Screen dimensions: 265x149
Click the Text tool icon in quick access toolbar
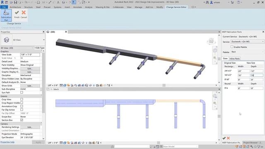point(58,2)
